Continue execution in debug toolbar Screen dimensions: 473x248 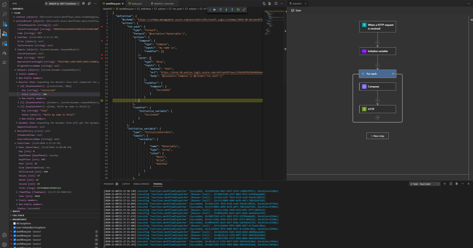[215, 9]
